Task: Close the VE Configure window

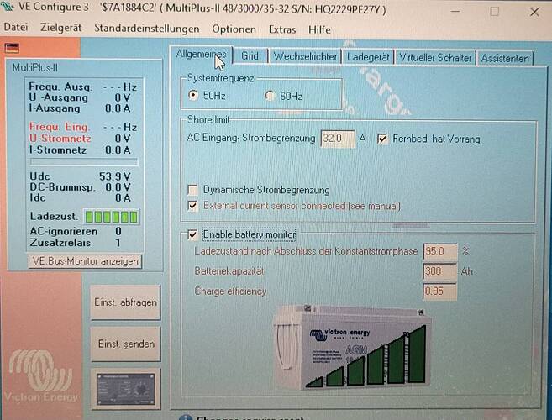Action: (534, 12)
